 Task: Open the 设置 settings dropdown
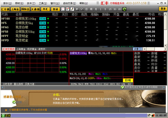pos(136,49)
